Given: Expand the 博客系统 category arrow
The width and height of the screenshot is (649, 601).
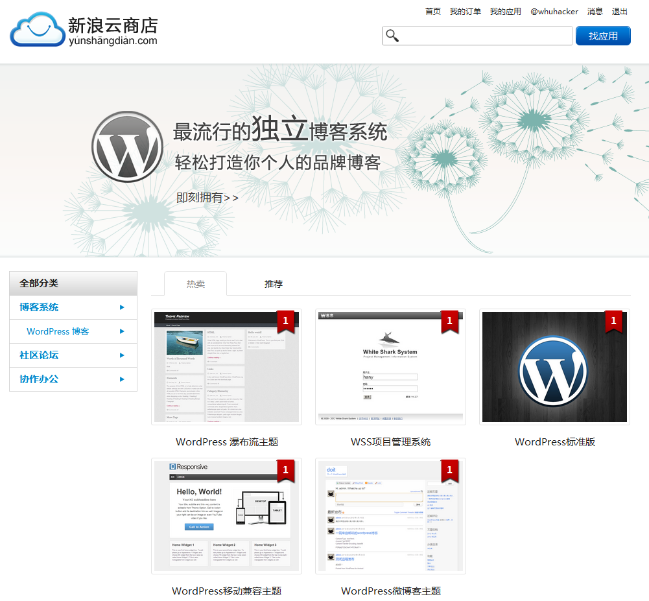Looking at the screenshot, I should [122, 307].
